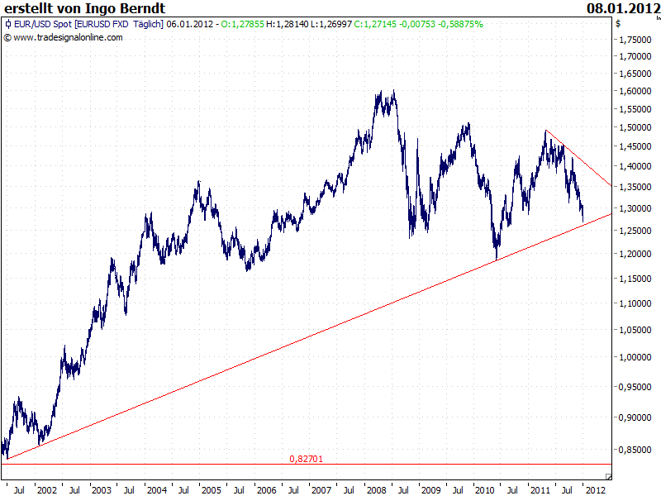The height and width of the screenshot is (496, 661).
Task: Click the 2012 label on the time axis
Action: [x=597, y=487]
